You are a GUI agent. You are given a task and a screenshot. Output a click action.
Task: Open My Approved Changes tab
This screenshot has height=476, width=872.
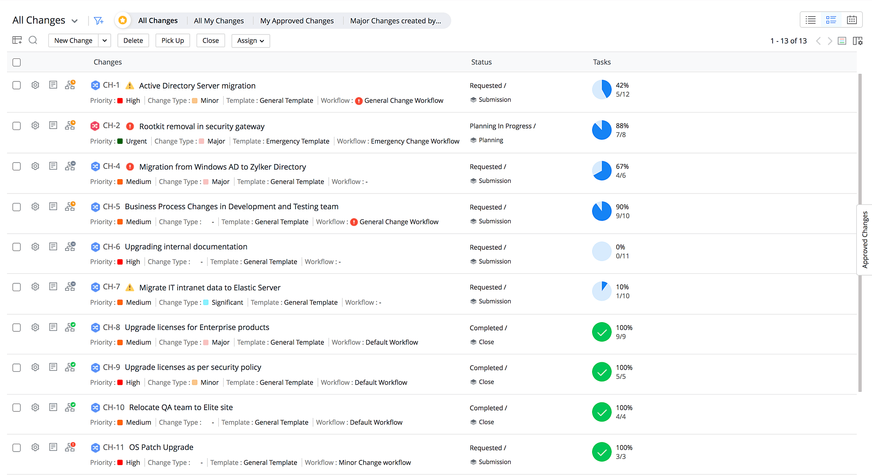296,20
